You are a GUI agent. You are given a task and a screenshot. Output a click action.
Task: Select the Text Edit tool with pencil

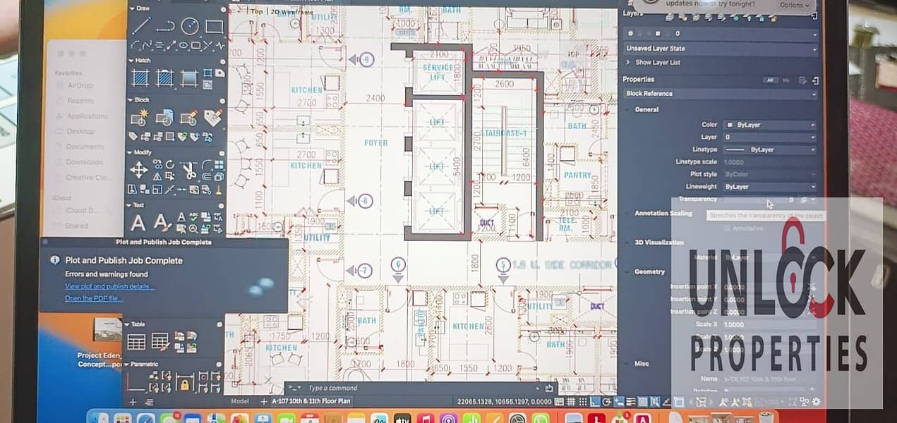[162, 223]
